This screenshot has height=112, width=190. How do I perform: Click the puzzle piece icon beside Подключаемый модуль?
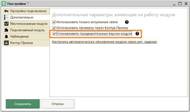coord(6,30)
